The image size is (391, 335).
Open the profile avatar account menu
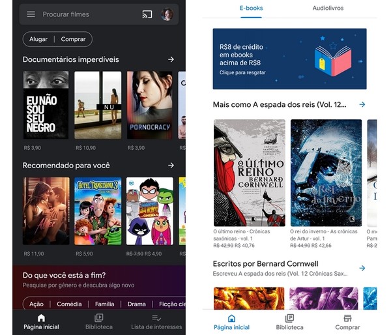(x=167, y=14)
